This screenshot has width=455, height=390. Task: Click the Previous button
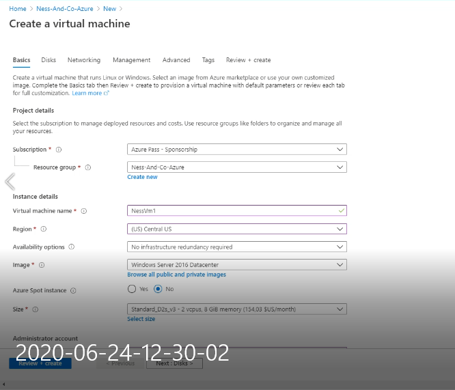pos(120,363)
